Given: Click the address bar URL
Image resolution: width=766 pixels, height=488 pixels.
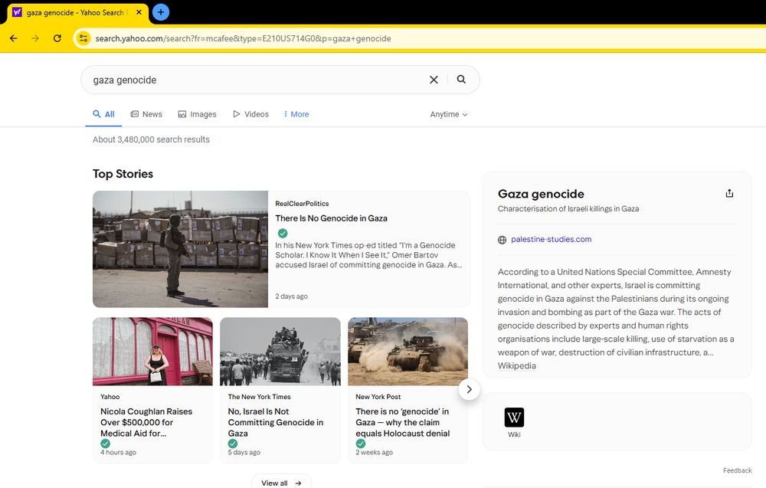Looking at the screenshot, I should click(x=243, y=38).
